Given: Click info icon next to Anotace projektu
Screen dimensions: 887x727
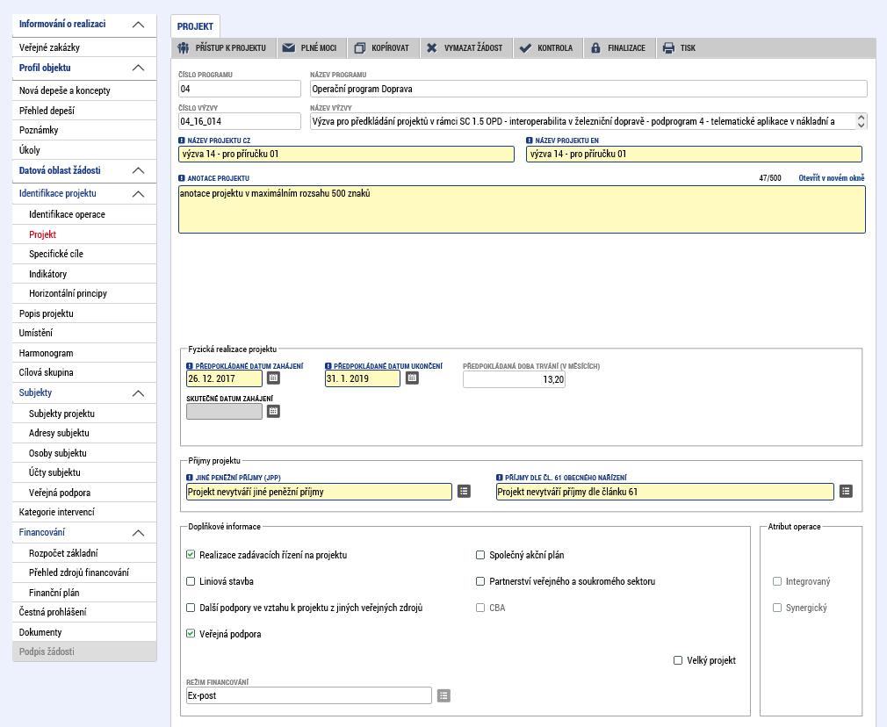Looking at the screenshot, I should (x=181, y=178).
